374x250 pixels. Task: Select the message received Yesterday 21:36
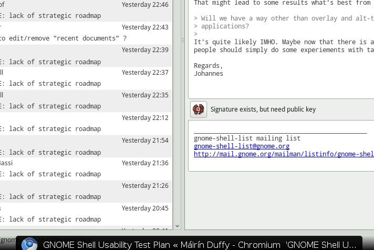coord(84,169)
